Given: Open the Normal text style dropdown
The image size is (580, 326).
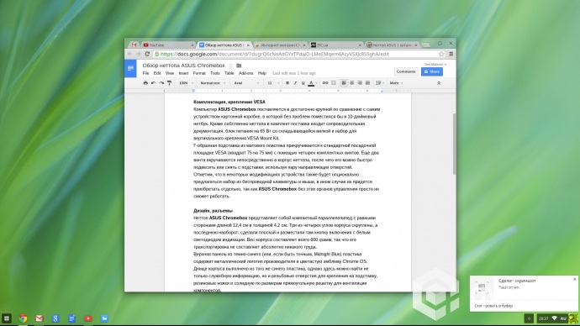Looking at the screenshot, I should click(x=213, y=83).
